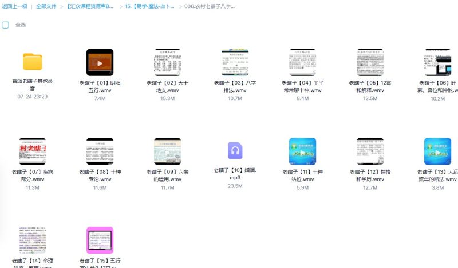Open 老瞎子【11】十神站位.wmv video icon
This screenshot has height=268, width=458.
click(302, 151)
